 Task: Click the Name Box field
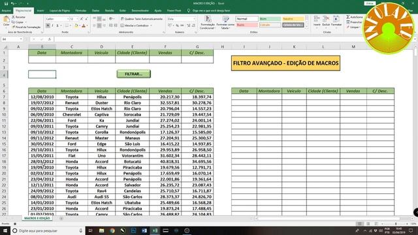tap(12, 39)
